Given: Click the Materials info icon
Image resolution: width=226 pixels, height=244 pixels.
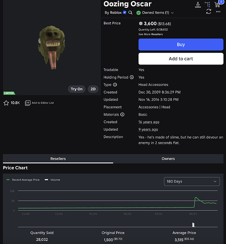Looking at the screenshot, I should (x=123, y=115).
